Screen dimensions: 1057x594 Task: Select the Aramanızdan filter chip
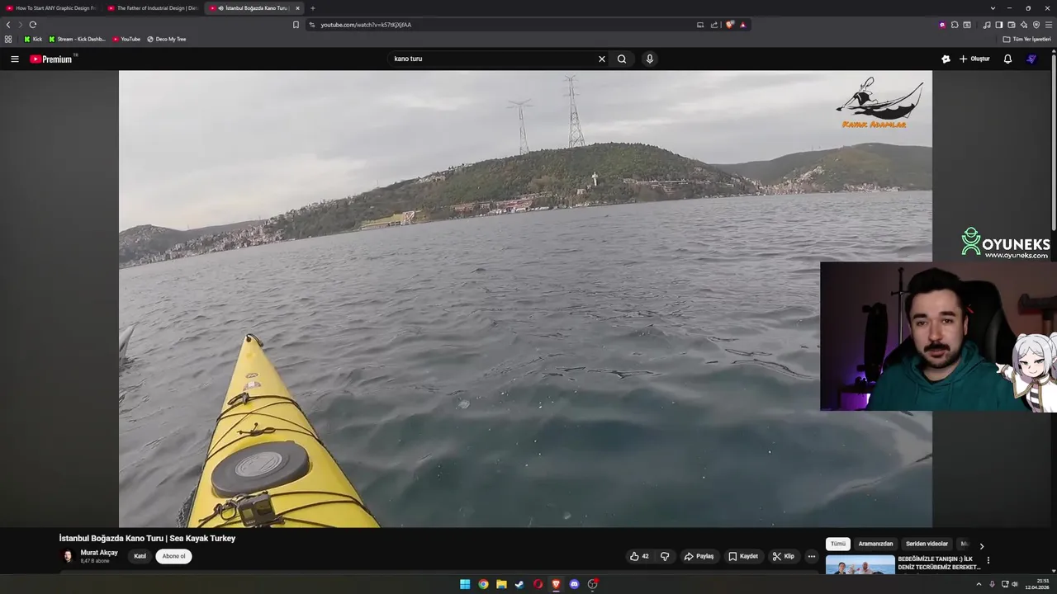click(875, 544)
